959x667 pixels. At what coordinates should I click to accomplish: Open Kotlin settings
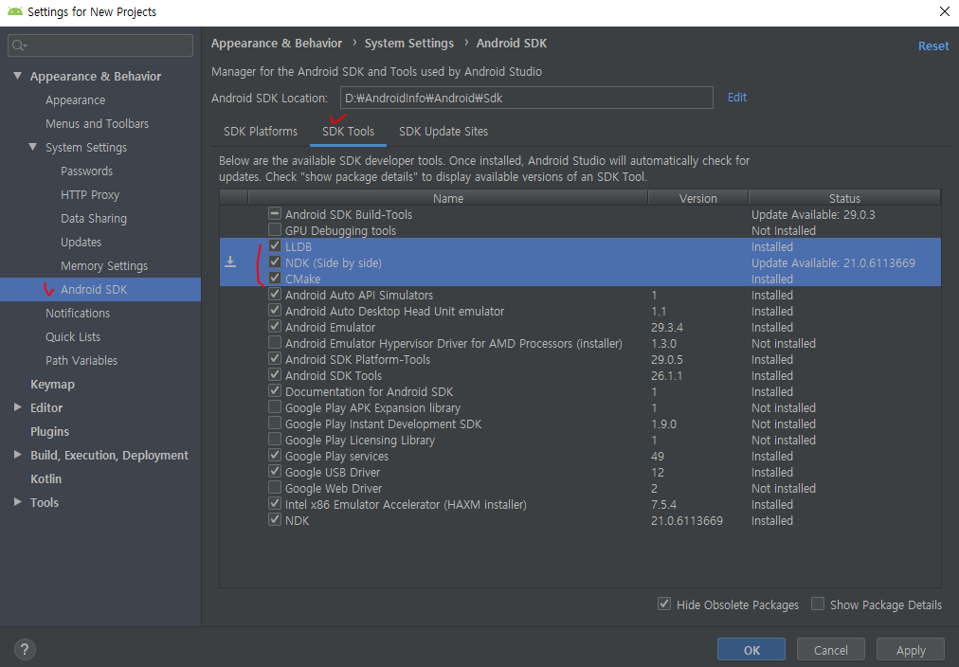45,478
